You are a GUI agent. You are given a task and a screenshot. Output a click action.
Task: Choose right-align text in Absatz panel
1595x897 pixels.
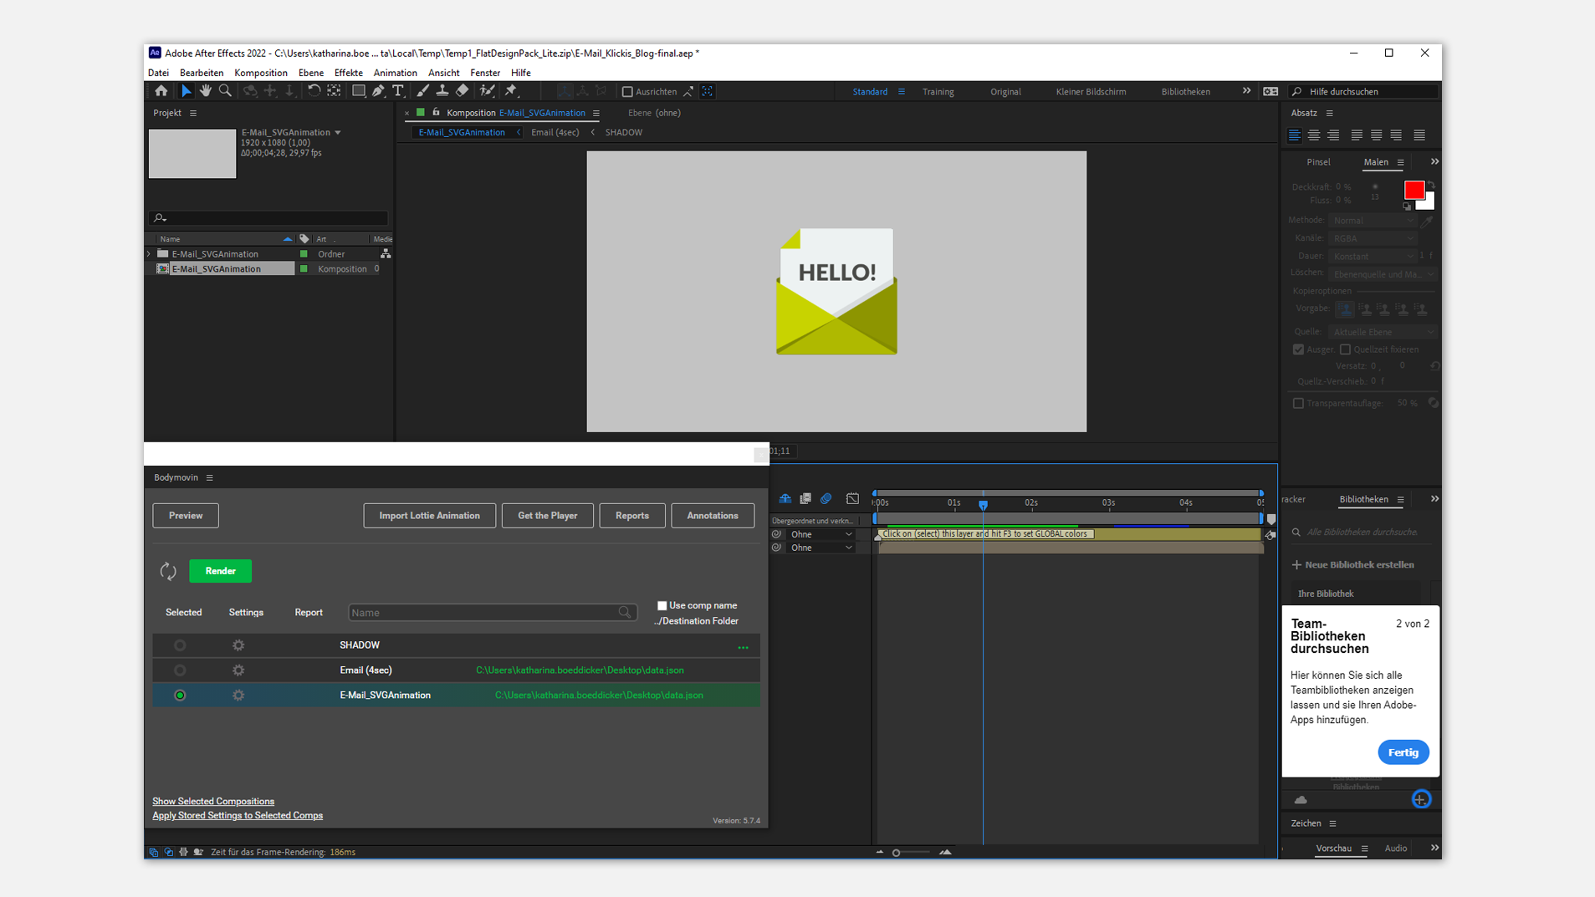pyautogui.click(x=1333, y=135)
